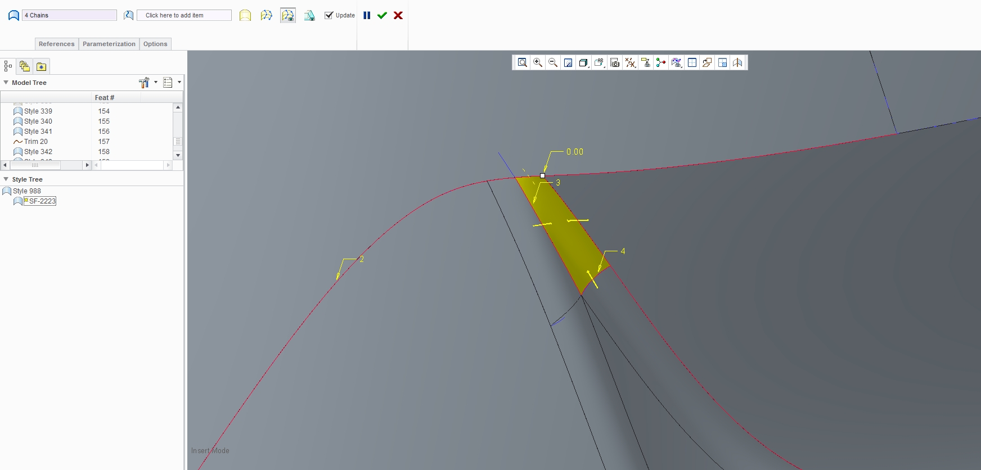
Task: Click the internal curves collector icon
Action: click(x=129, y=15)
